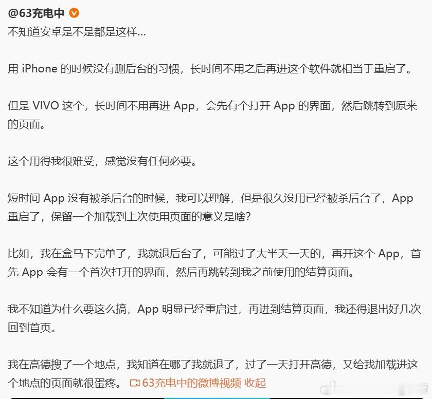This screenshot has height=399, width=432.
Task: Click the orange verified V badge
Action: click(74, 13)
